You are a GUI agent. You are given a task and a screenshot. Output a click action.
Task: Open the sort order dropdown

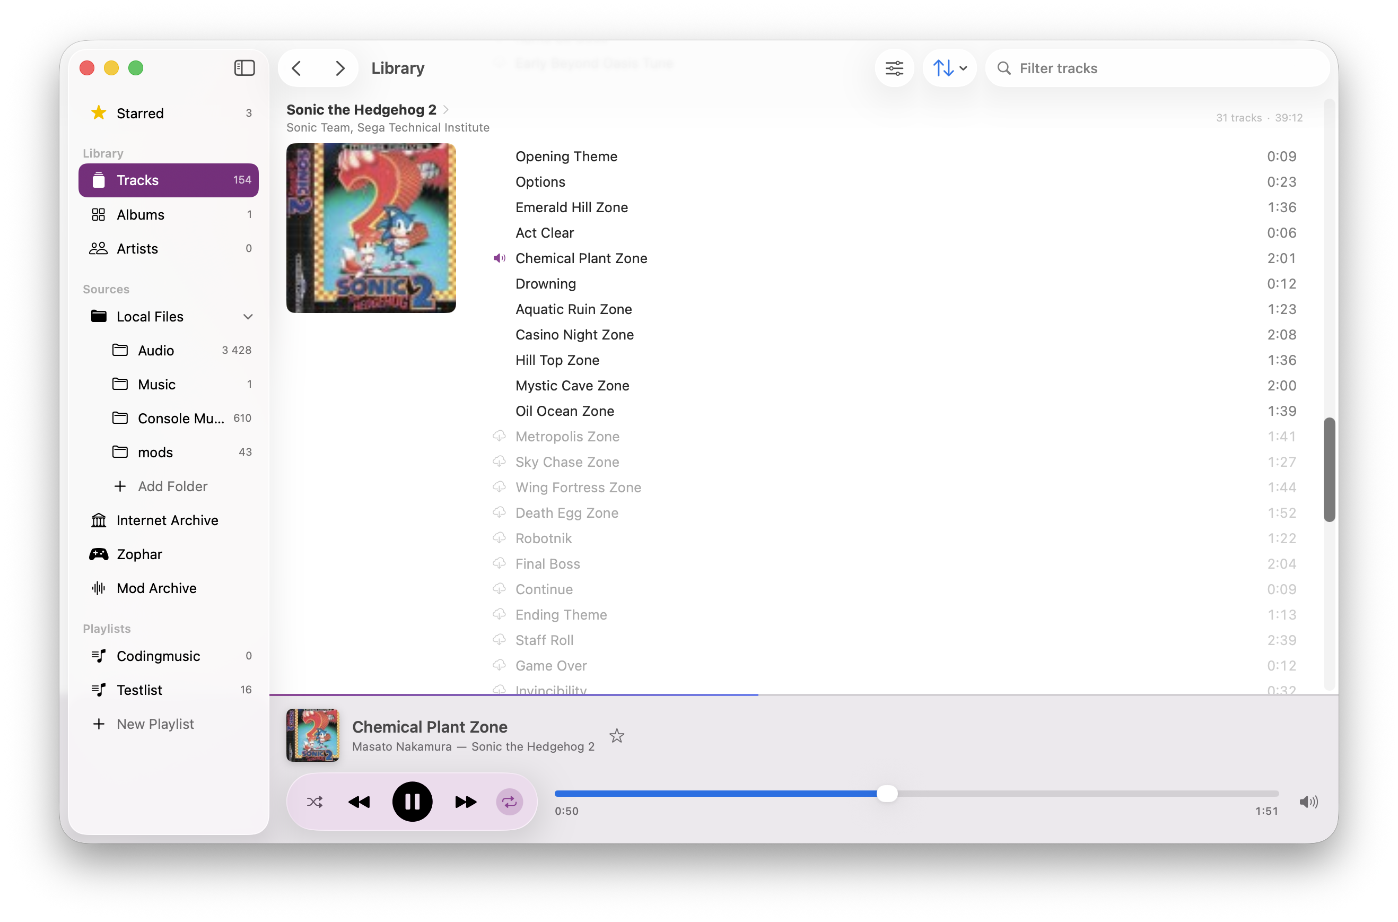949,68
